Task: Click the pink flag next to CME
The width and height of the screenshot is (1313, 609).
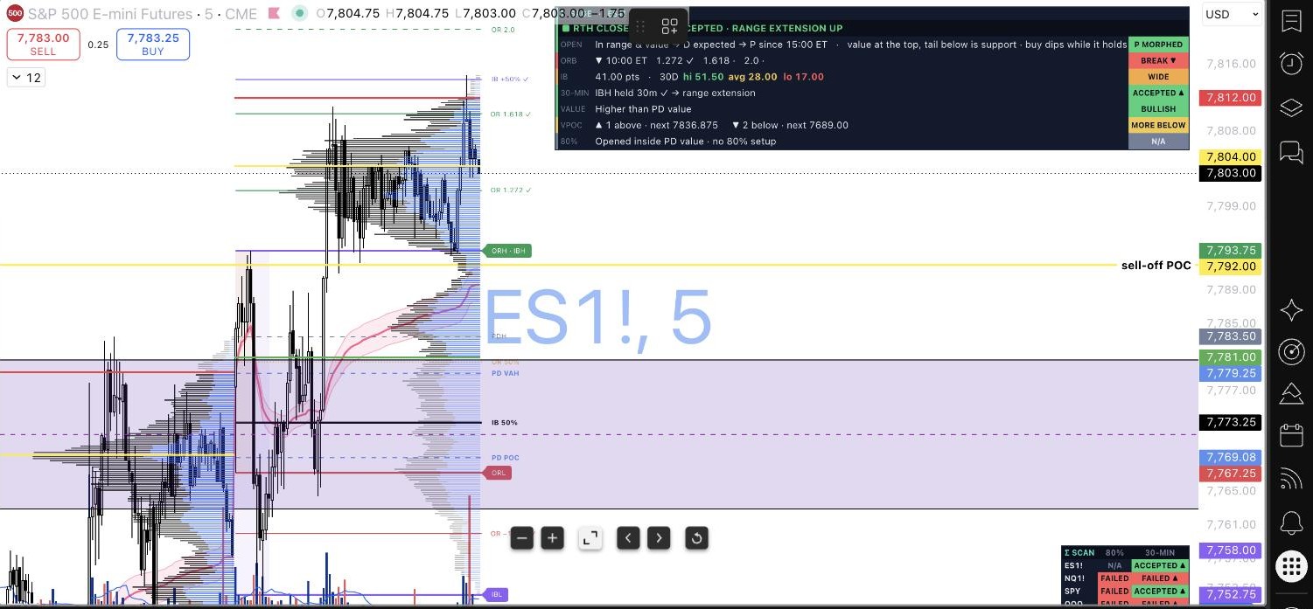Action: [273, 14]
